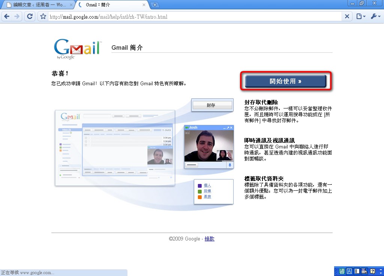Reload the page with the refresh icon
This screenshot has width=384, height=276.
point(30,16)
